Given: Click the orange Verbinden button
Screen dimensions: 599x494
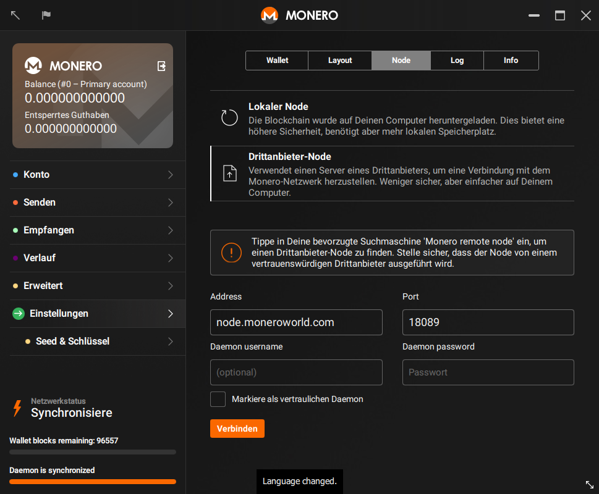Looking at the screenshot, I should [x=237, y=429].
